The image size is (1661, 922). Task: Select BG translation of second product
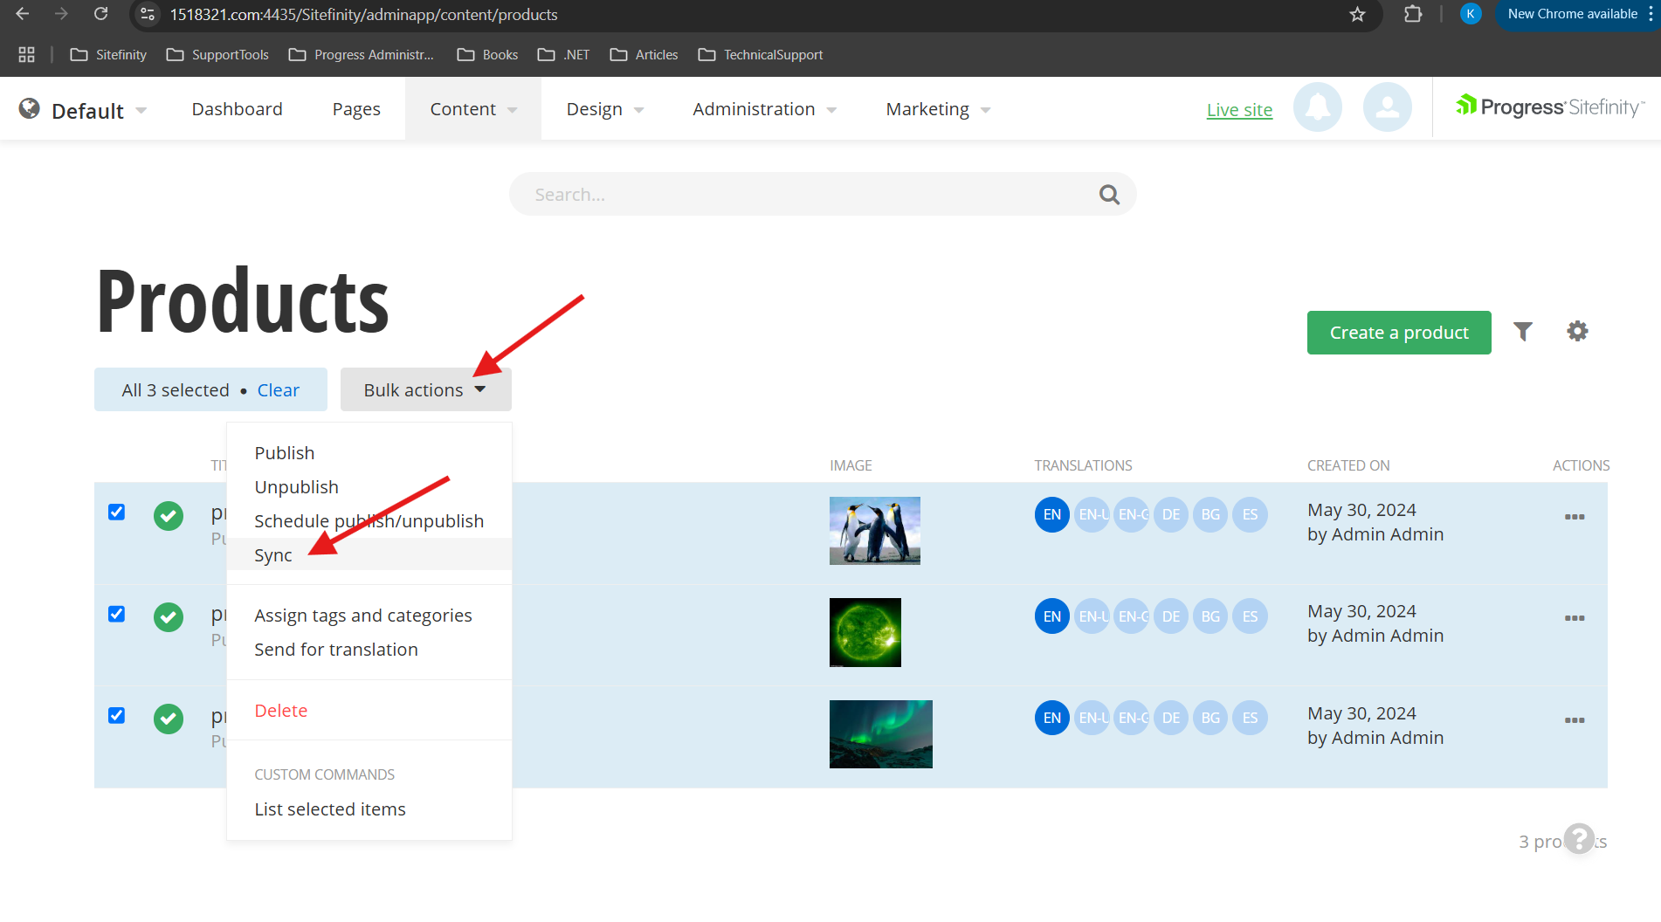click(x=1210, y=616)
